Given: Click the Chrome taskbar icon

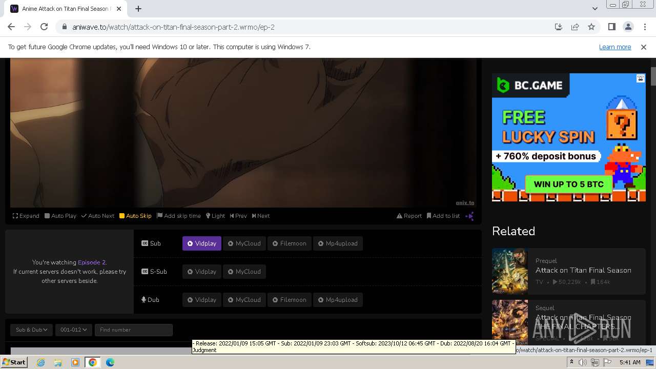Looking at the screenshot, I should tap(93, 362).
